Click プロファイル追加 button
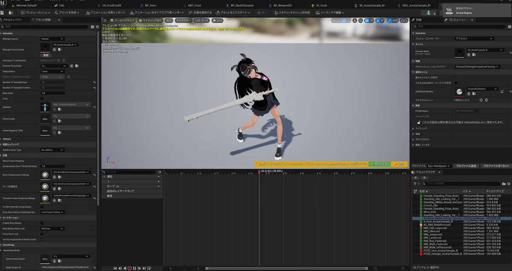The height and width of the screenshot is (271, 512). [466, 166]
